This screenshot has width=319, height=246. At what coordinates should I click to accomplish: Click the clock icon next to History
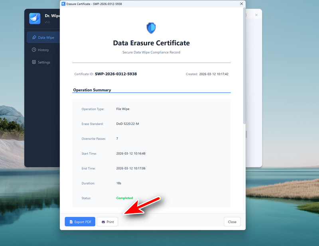tap(34, 50)
